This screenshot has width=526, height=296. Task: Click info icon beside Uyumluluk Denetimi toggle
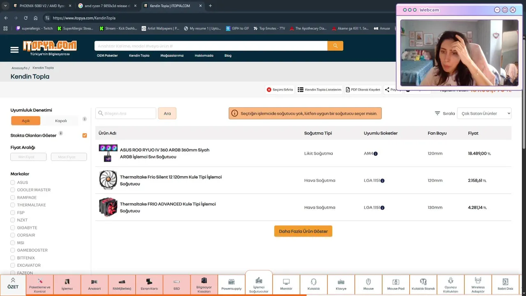(x=85, y=119)
